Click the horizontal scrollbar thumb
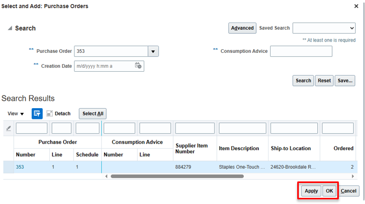 point(177,176)
